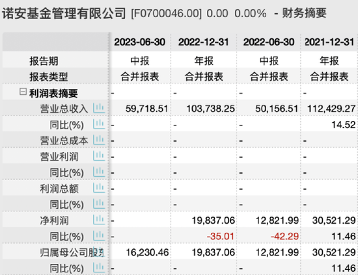Image resolution: width=358 pixels, height=275 pixels.
Task: Select the 14.52 revenue growth cell
Action: point(344,125)
